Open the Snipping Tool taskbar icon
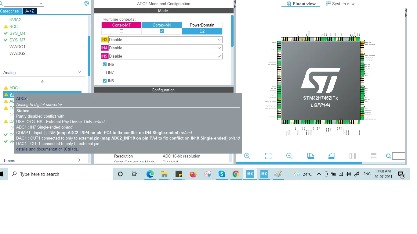 [208, 174]
